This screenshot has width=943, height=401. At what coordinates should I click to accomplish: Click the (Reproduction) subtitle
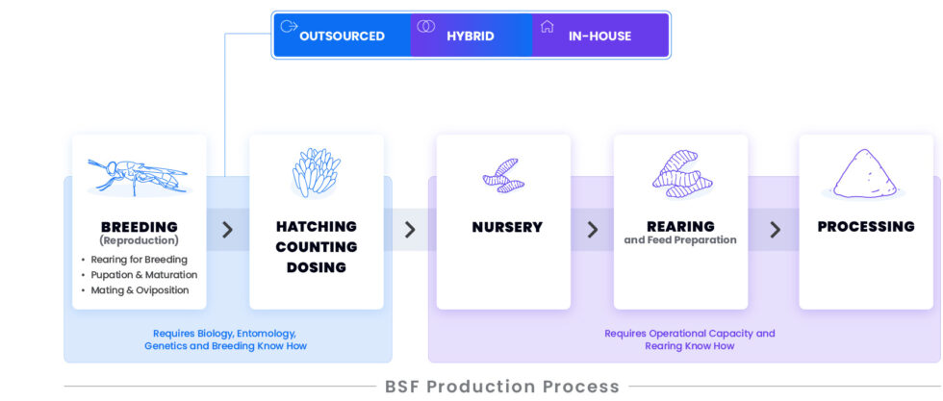[x=139, y=240]
